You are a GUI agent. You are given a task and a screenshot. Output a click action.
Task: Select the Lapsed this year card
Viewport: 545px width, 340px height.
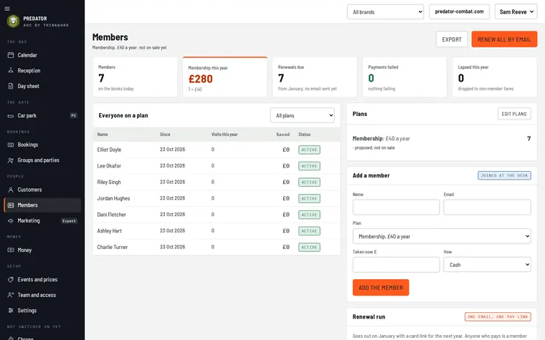495,77
